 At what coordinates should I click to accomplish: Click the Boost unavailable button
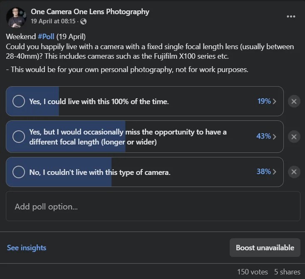265,248
